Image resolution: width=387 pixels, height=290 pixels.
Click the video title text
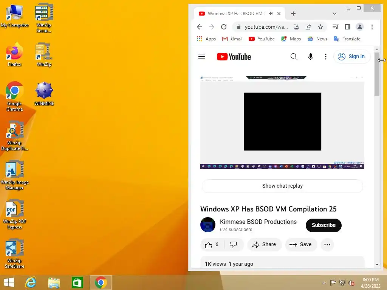pyautogui.click(x=268, y=209)
